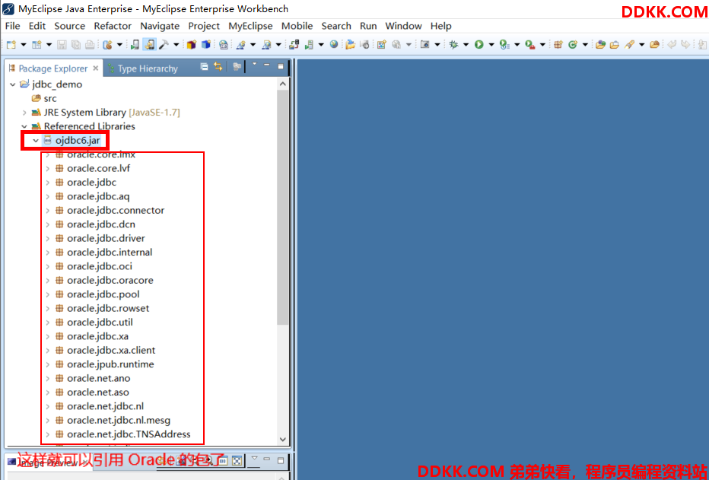Toggle Link with Editor in Package Explorer
709x480 pixels.
pyautogui.click(x=218, y=67)
